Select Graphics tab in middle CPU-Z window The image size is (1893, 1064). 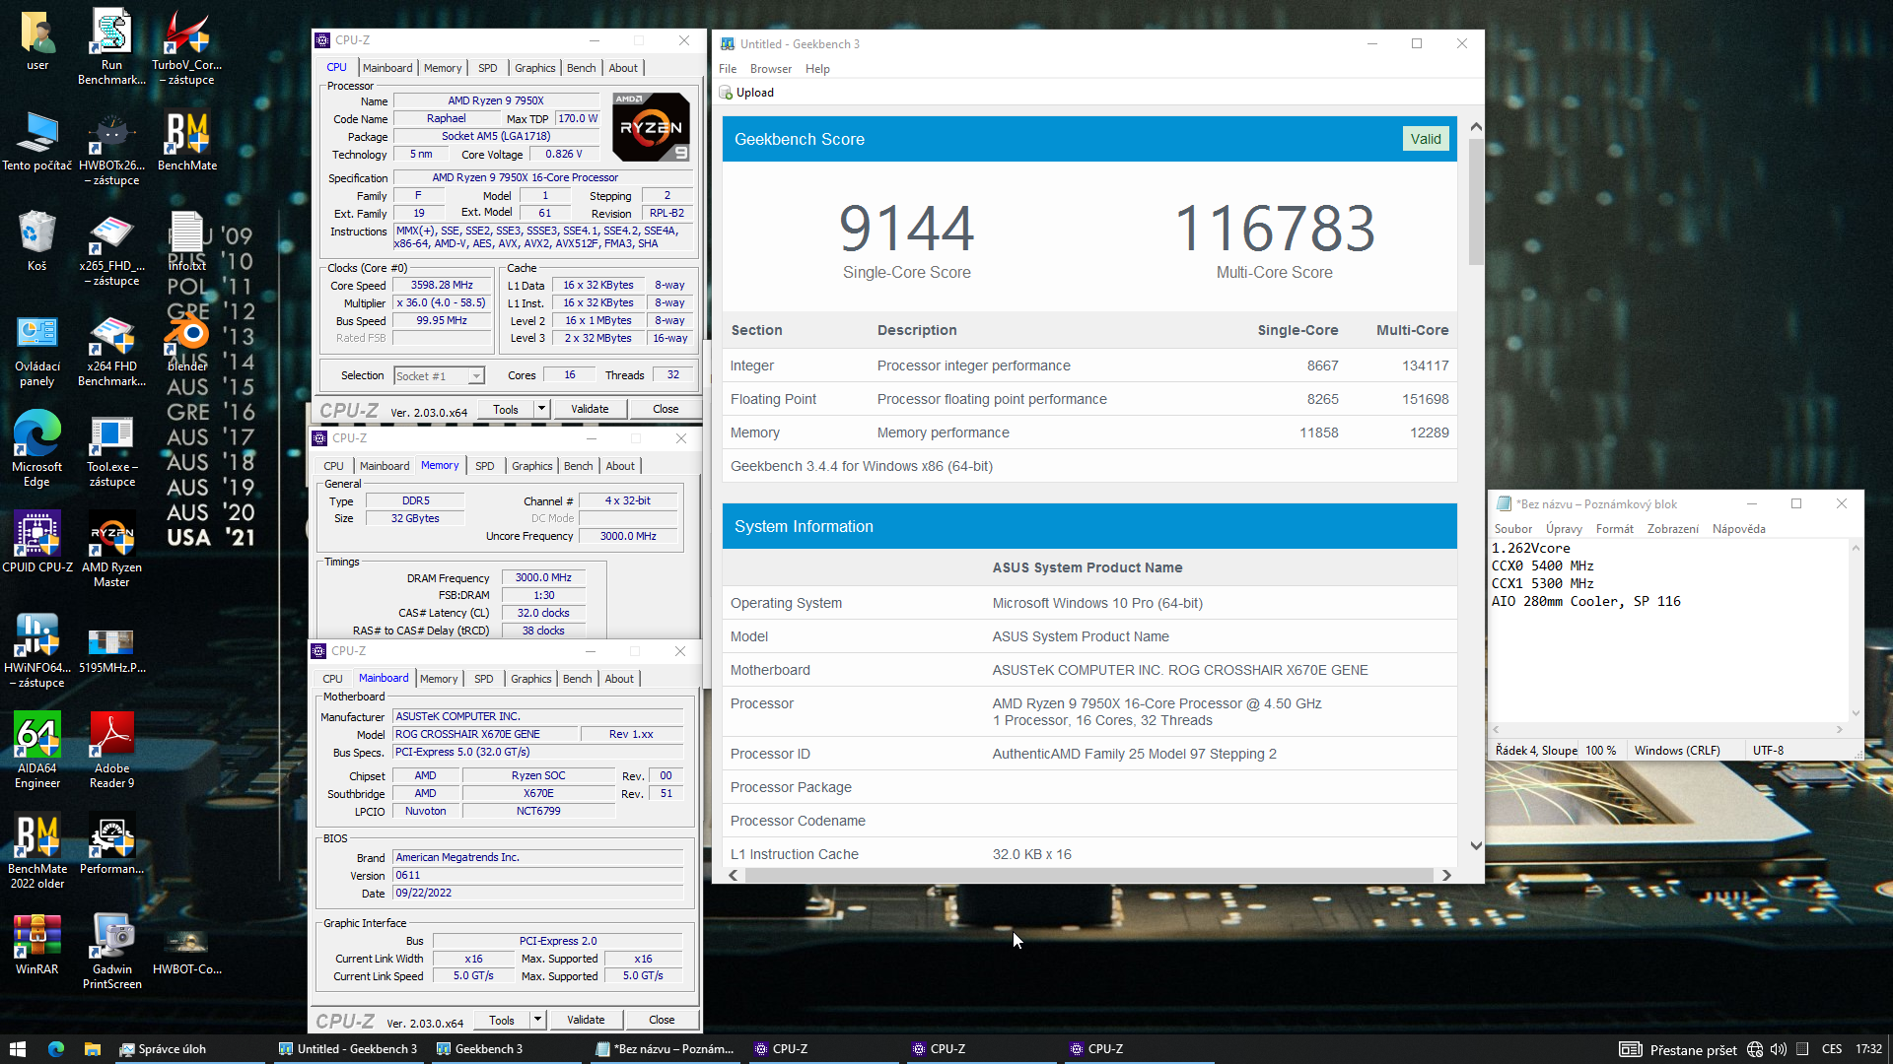click(x=531, y=466)
